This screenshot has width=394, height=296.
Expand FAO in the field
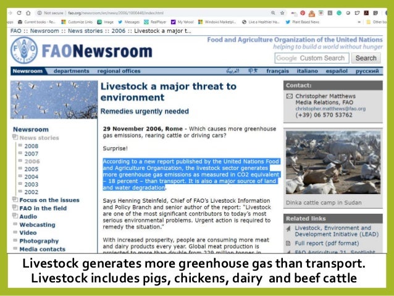[15, 208]
